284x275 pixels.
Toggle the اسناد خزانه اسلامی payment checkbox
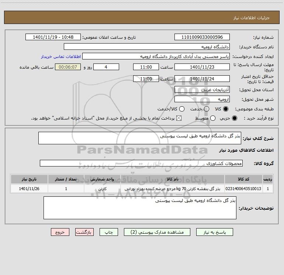179,118
